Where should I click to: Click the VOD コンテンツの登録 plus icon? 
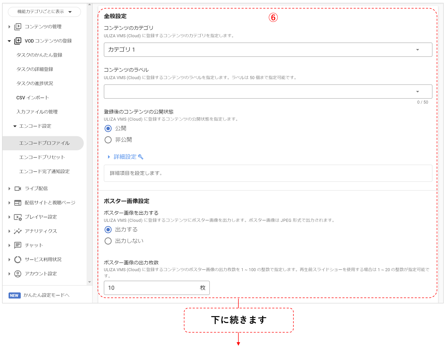(x=18, y=41)
